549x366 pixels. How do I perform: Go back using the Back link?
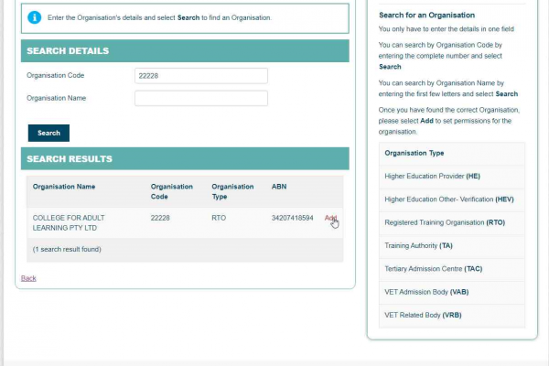[28, 278]
